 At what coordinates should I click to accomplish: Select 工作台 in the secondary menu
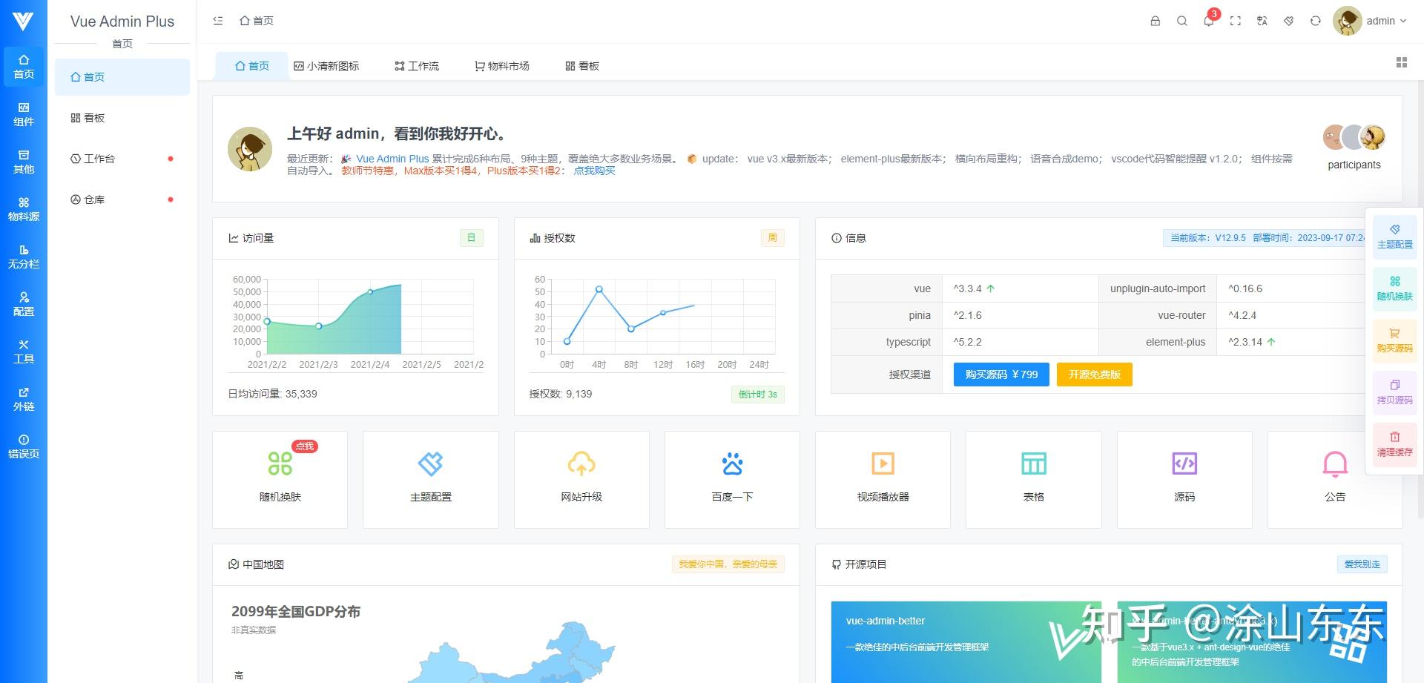pos(122,159)
